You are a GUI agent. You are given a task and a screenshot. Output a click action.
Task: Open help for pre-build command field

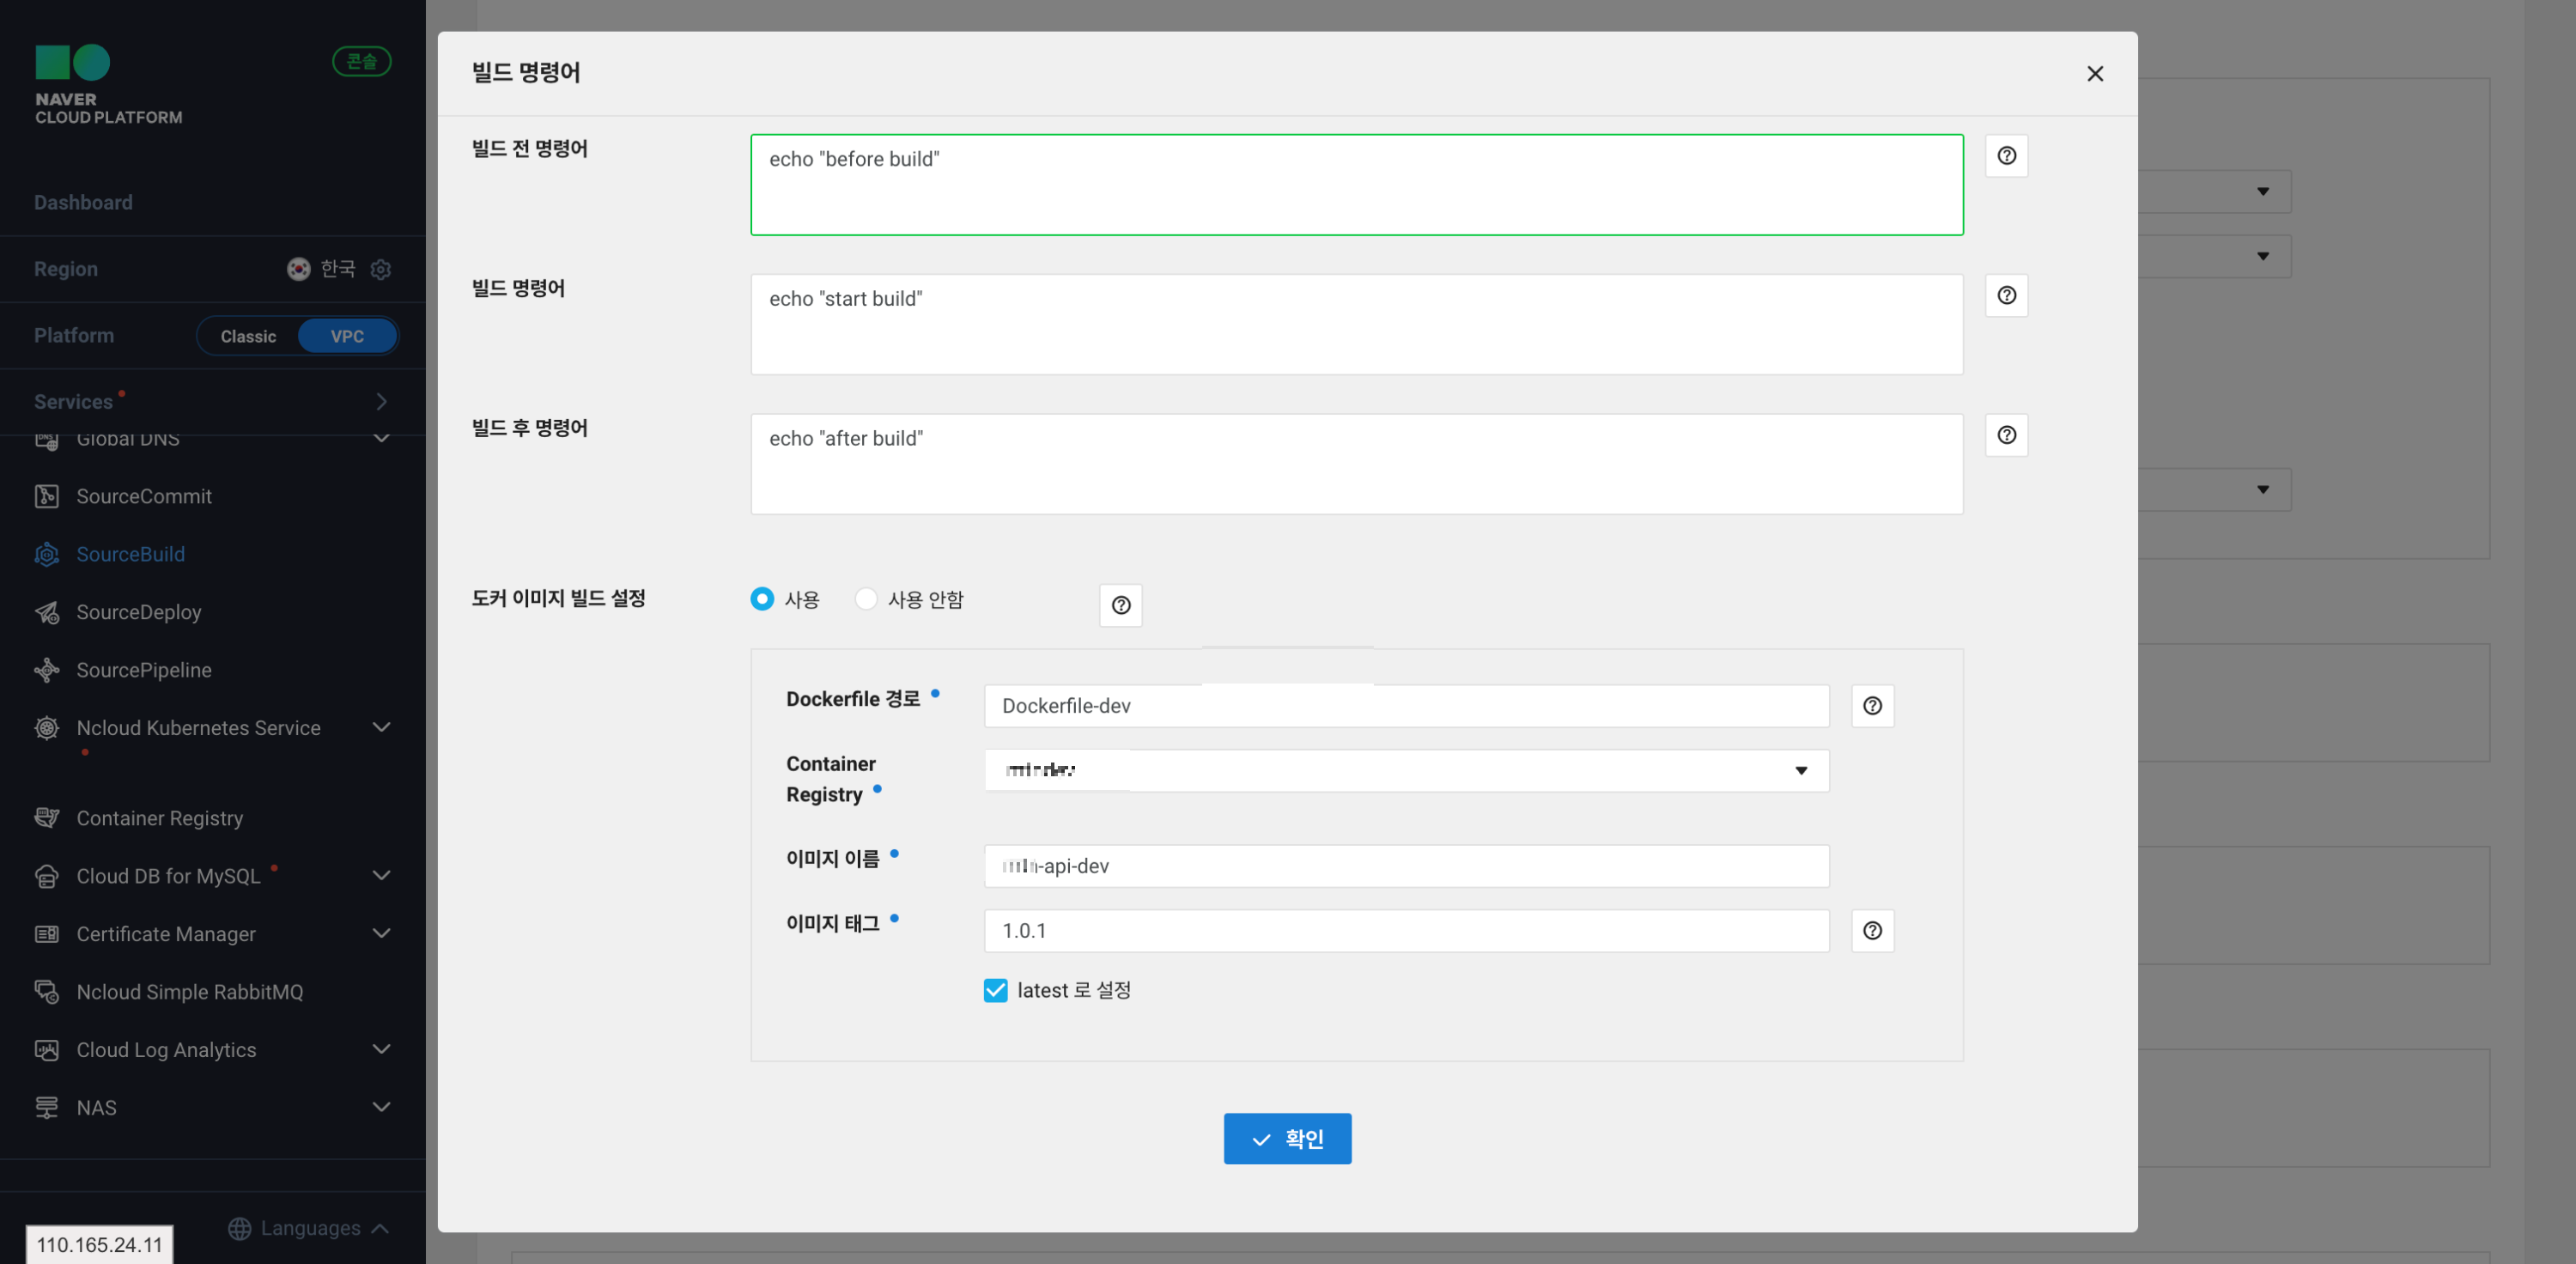point(2006,156)
